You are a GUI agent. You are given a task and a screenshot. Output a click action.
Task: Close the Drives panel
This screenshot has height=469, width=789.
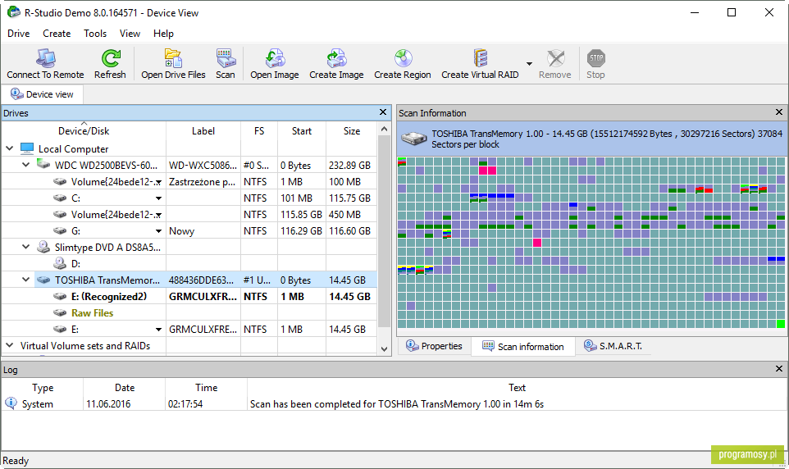click(383, 112)
